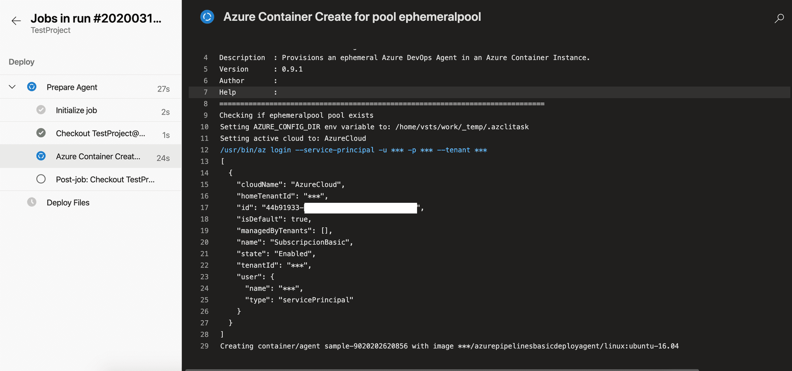Viewport: 792px width, 371px height.
Task: Click the back arrow to return
Action: point(16,21)
